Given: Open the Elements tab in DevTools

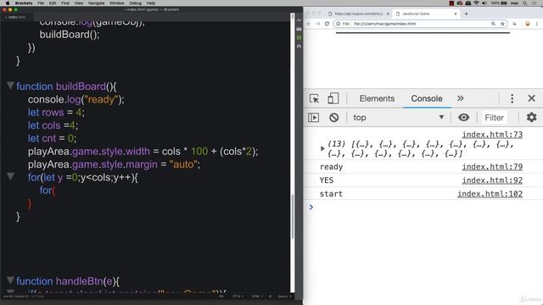Looking at the screenshot, I should tap(377, 98).
